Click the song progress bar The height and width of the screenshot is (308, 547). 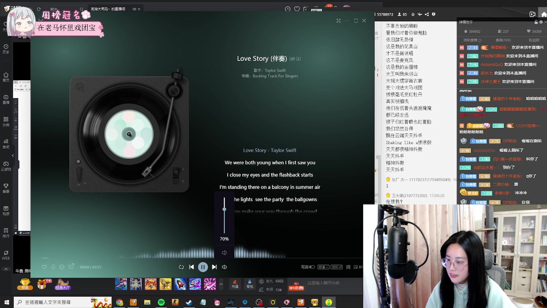pos(202,259)
